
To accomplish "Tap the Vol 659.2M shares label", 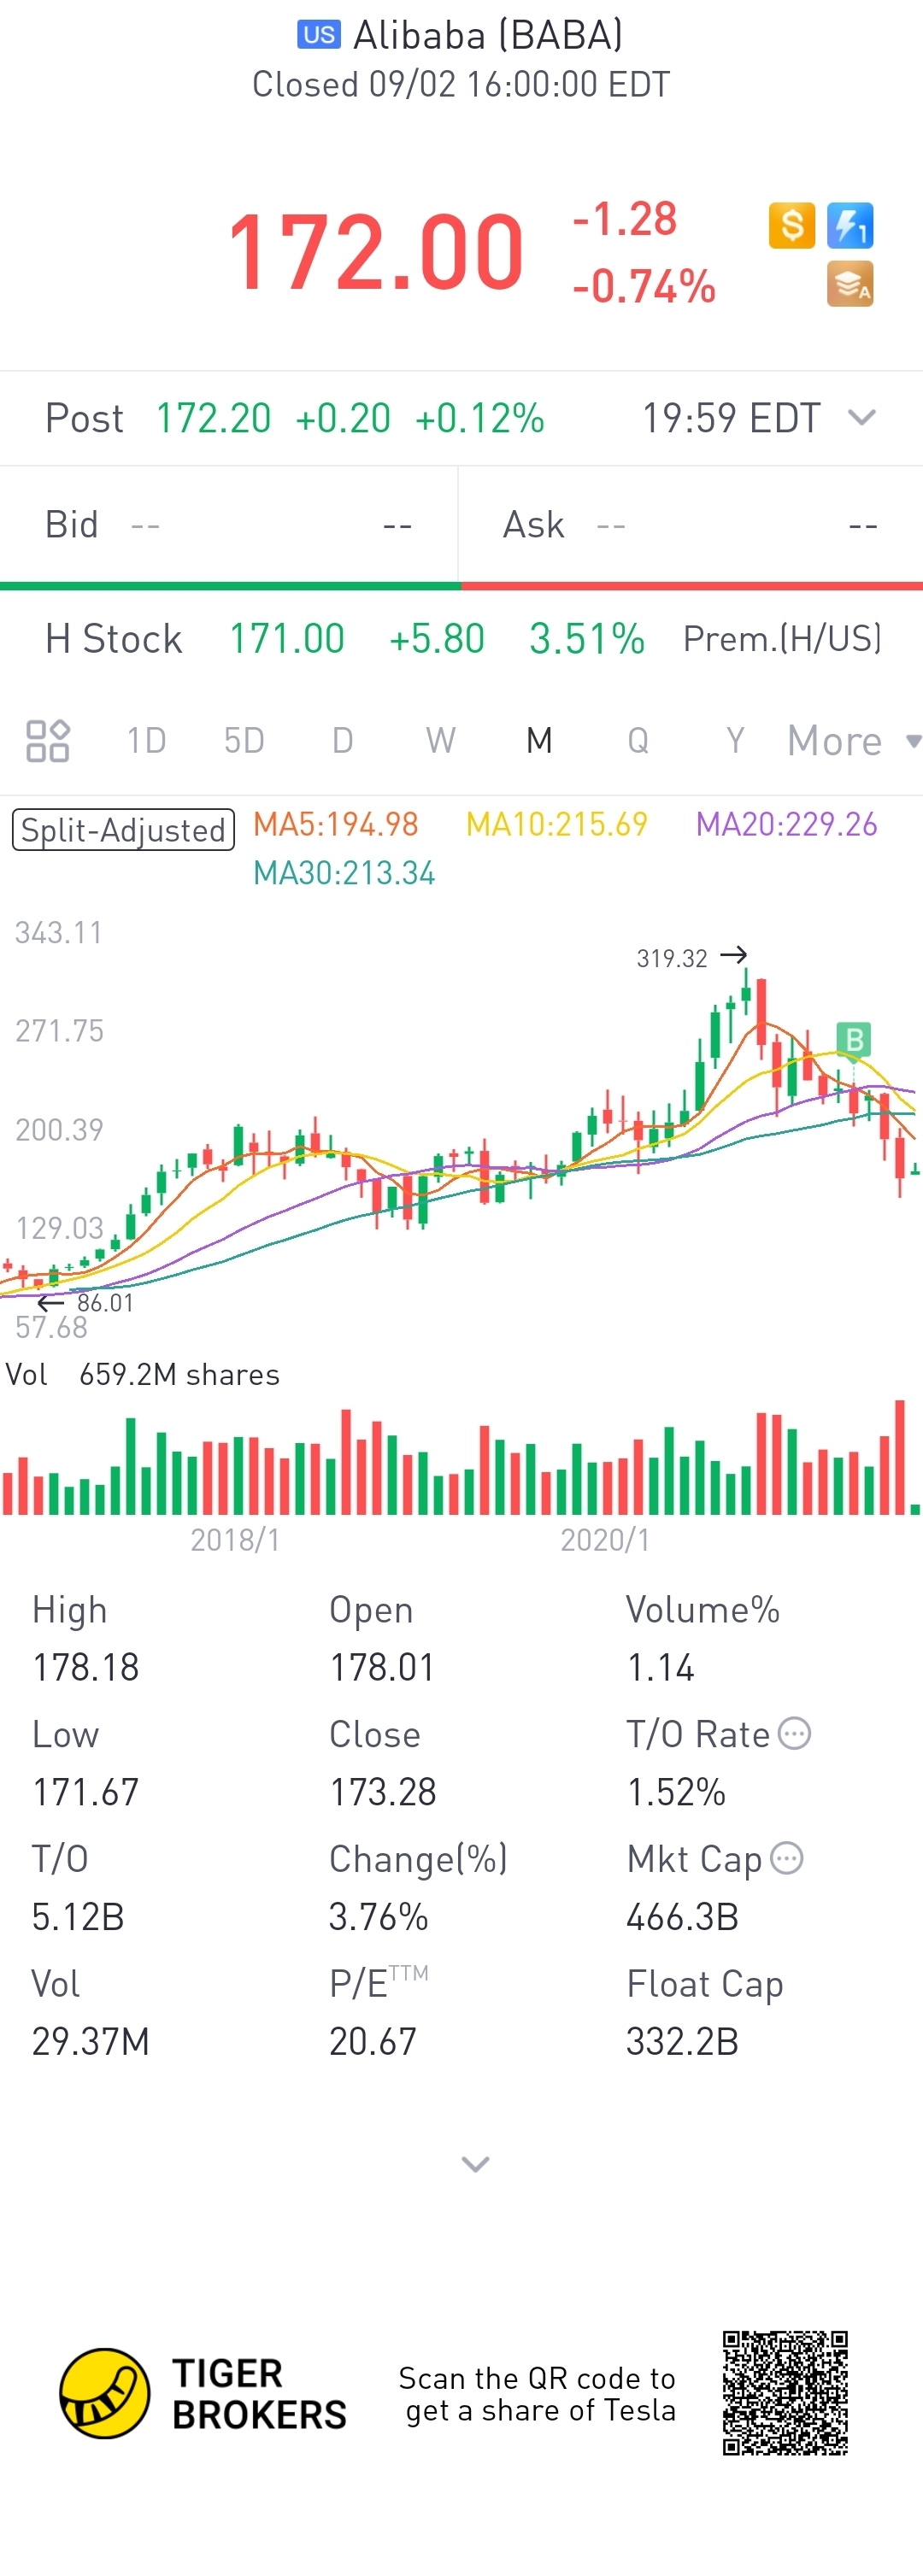I will tap(142, 1374).
